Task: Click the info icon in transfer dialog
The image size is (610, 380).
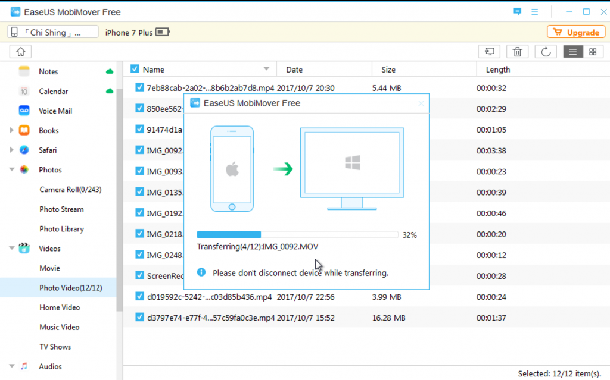Action: (x=201, y=272)
